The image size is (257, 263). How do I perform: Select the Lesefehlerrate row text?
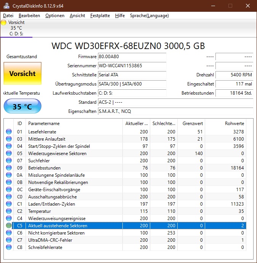tap(42, 132)
